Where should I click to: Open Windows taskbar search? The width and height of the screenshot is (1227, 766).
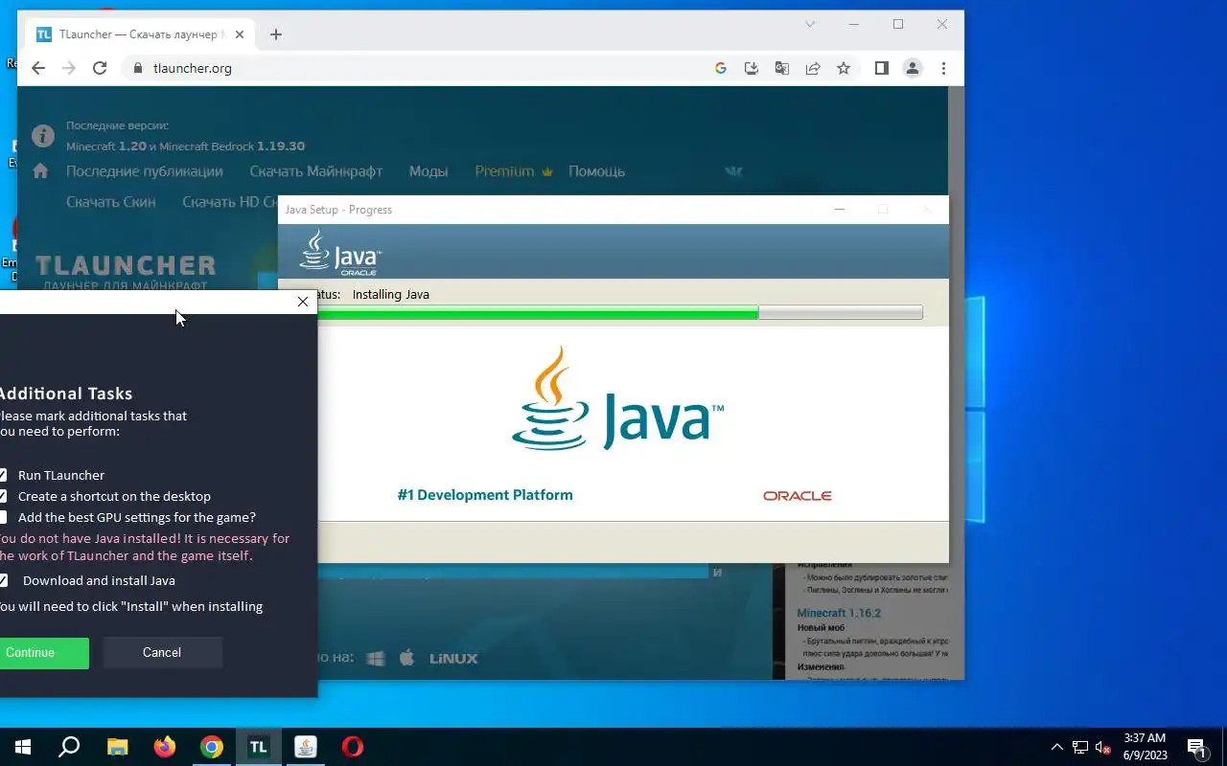[69, 747]
